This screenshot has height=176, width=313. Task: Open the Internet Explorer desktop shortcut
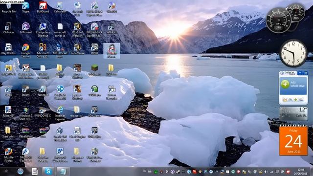pyautogui.click(x=60, y=113)
